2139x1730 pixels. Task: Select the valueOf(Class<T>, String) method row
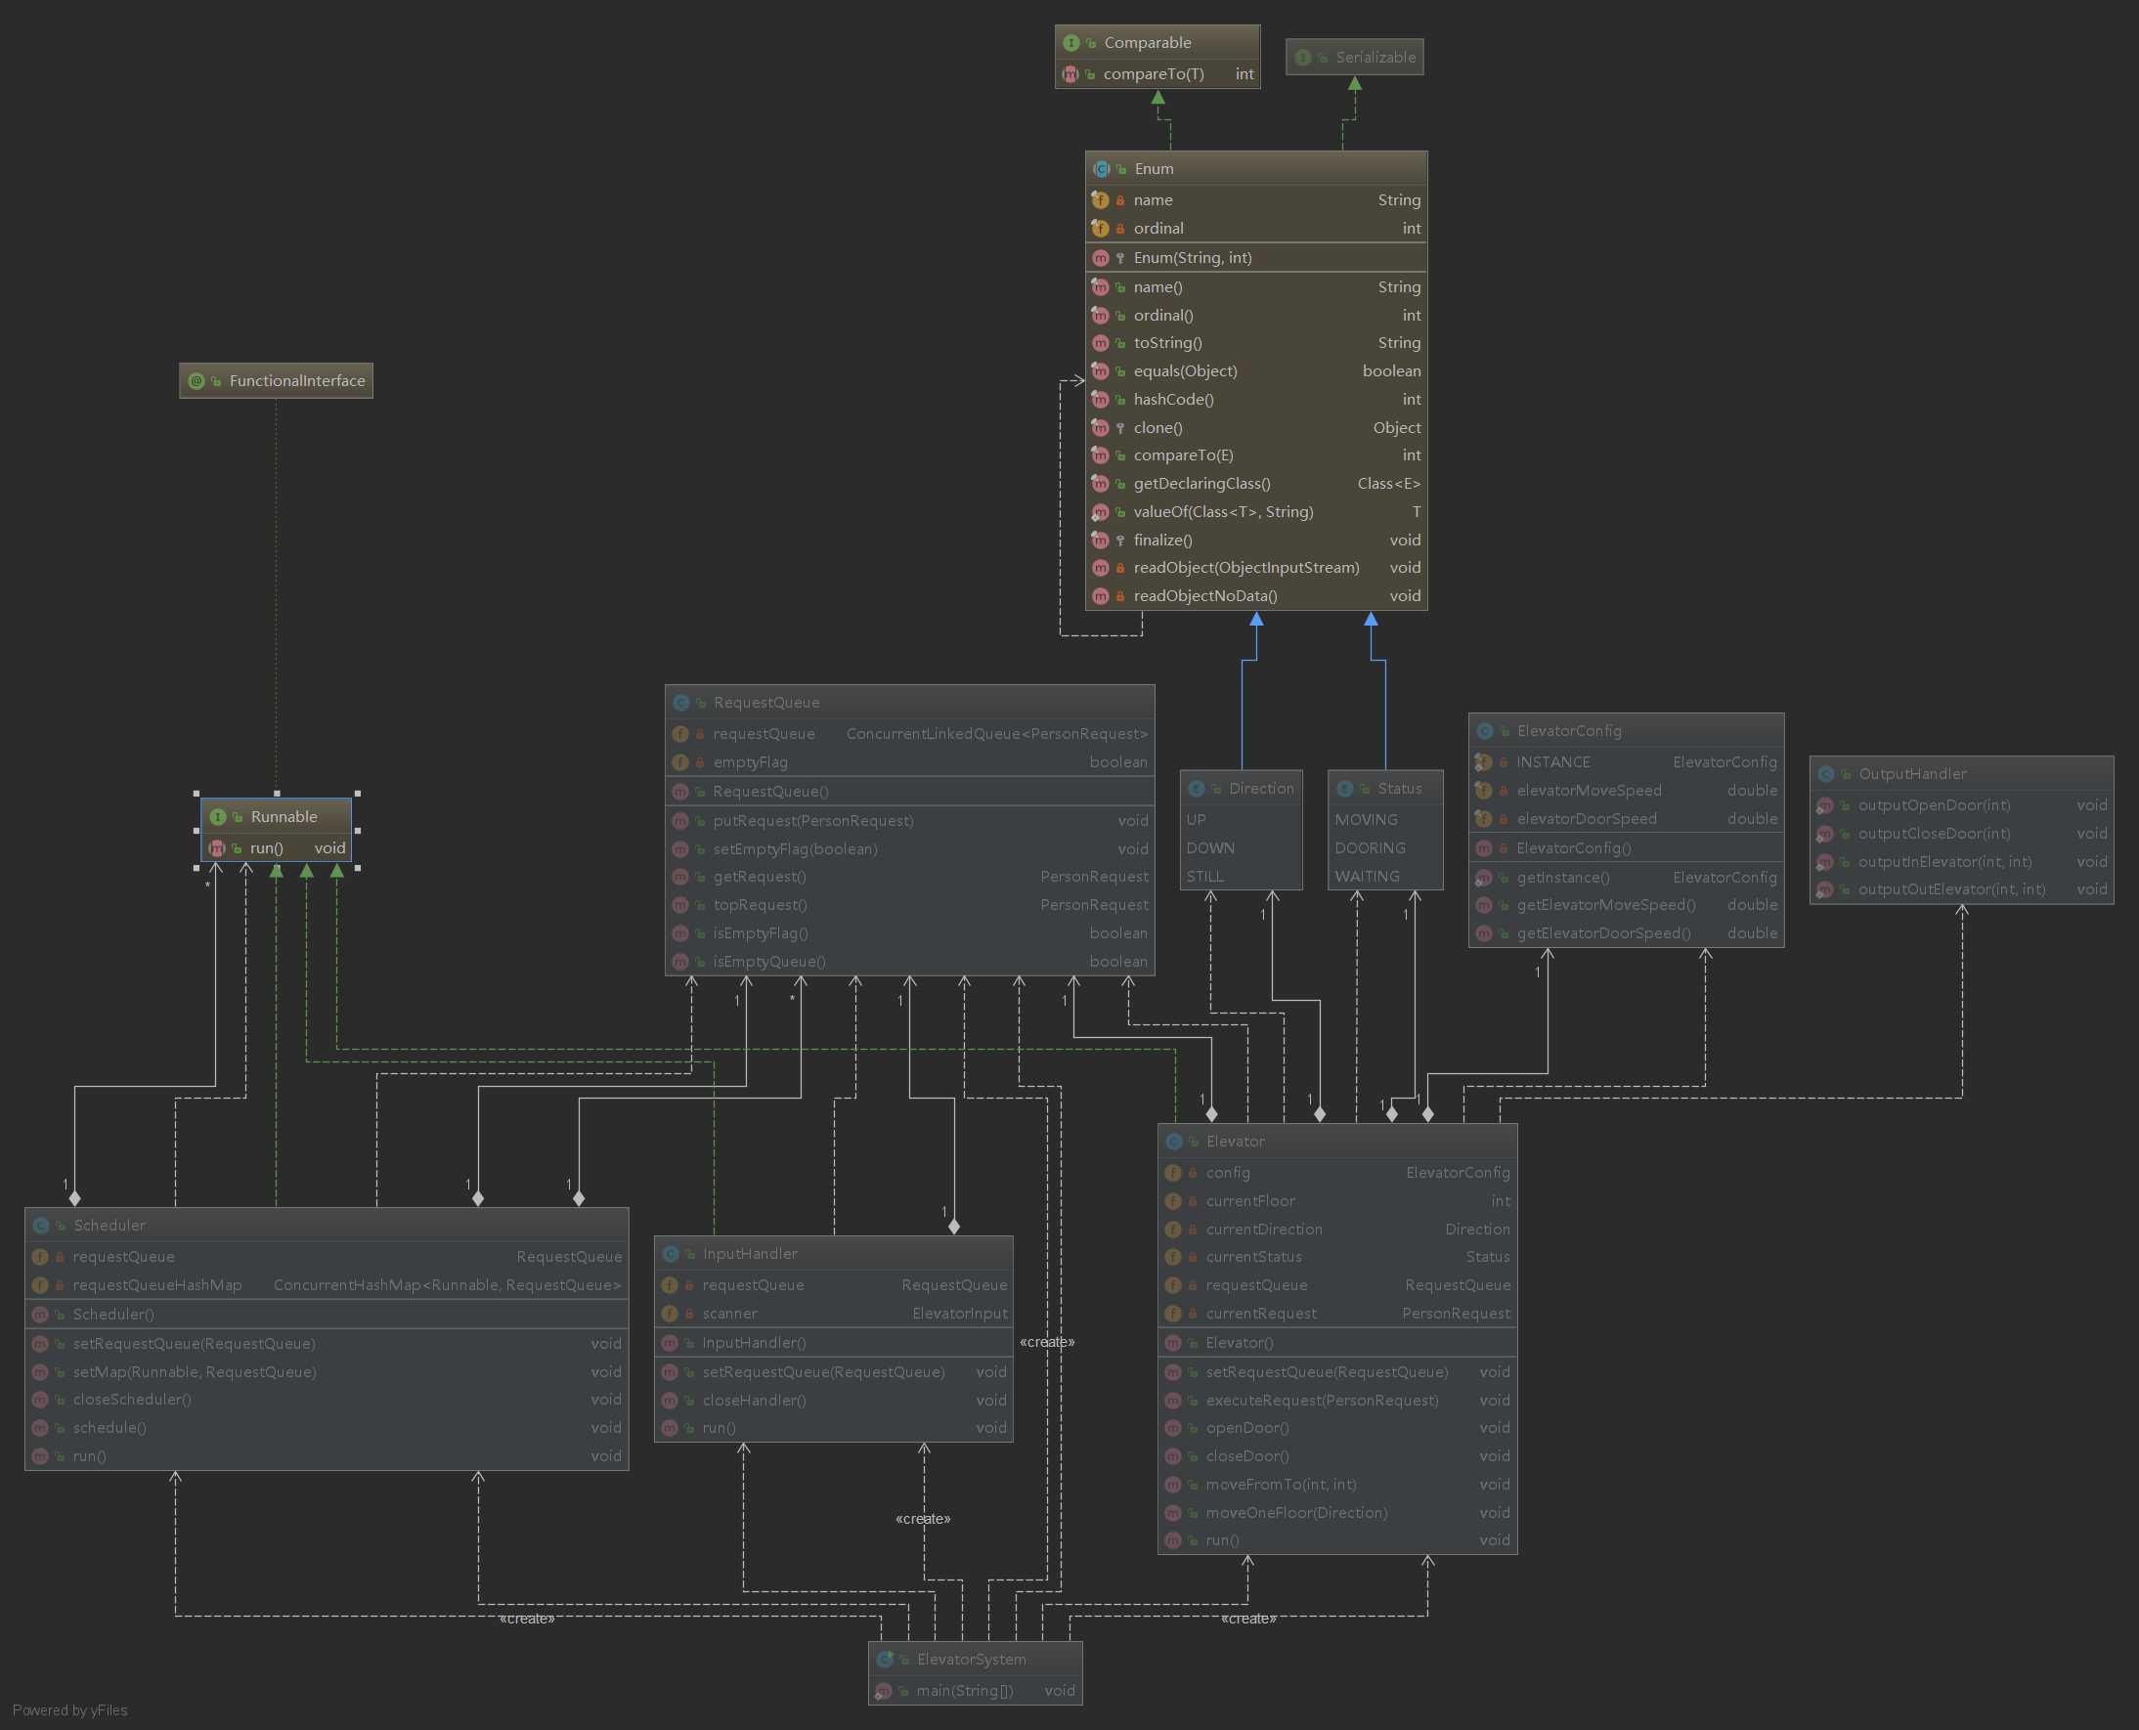click(1256, 512)
